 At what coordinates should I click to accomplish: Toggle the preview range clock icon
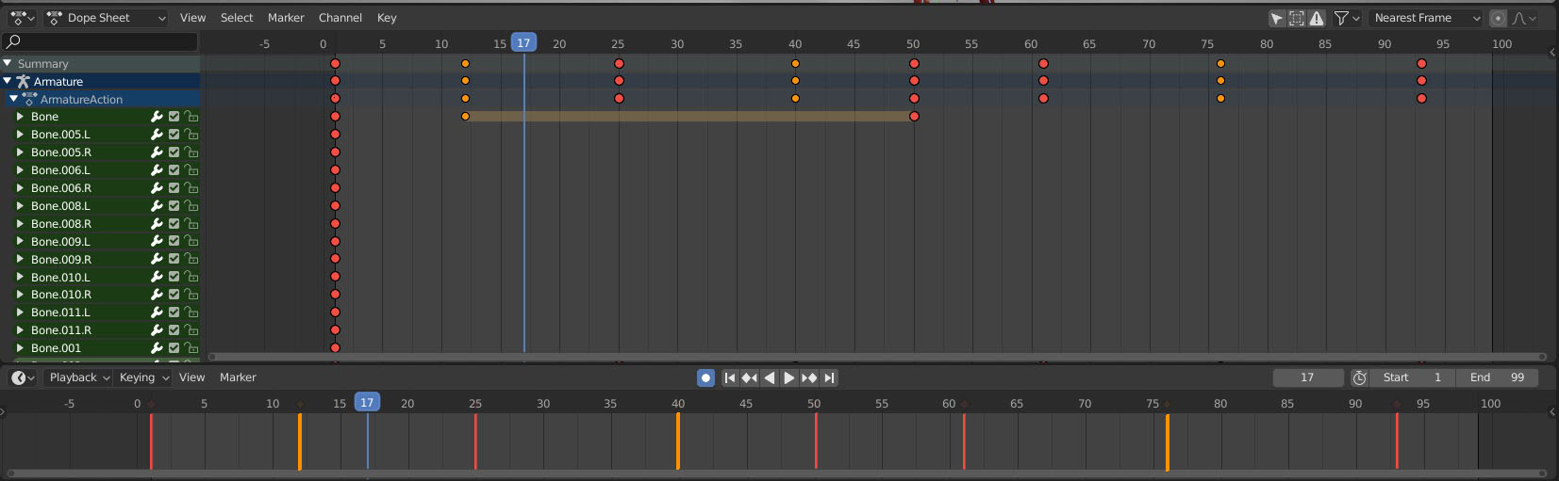pyautogui.click(x=1359, y=377)
